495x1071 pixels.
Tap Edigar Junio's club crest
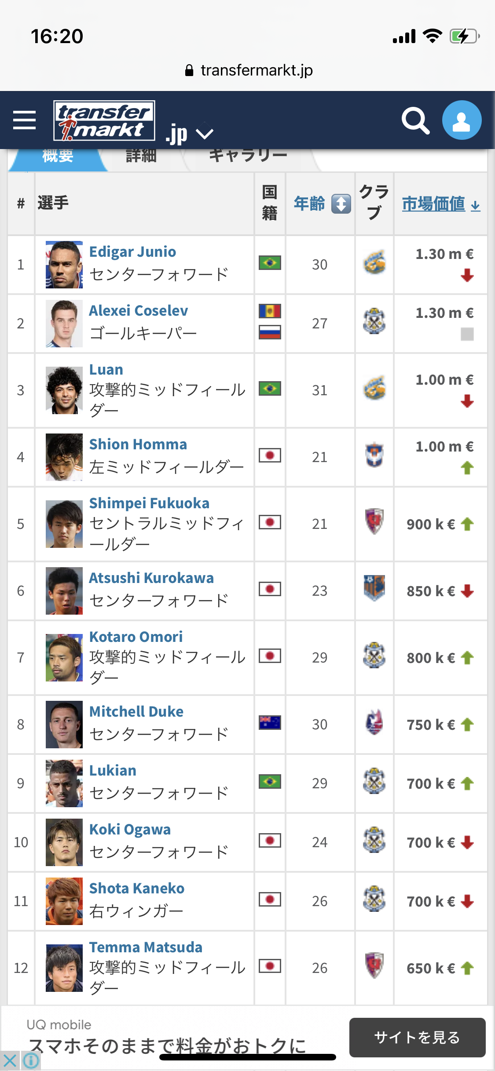374,262
